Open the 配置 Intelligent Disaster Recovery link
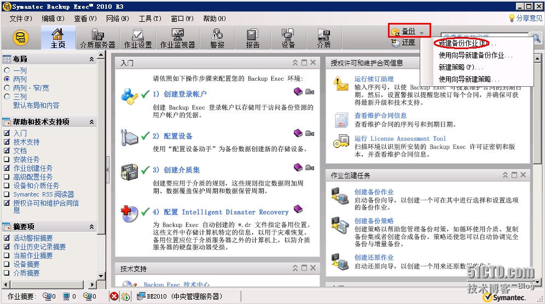This screenshot has height=304, width=545. 221,212
